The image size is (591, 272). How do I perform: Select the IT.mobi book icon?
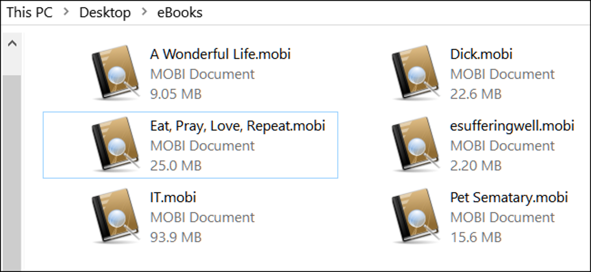(x=115, y=217)
